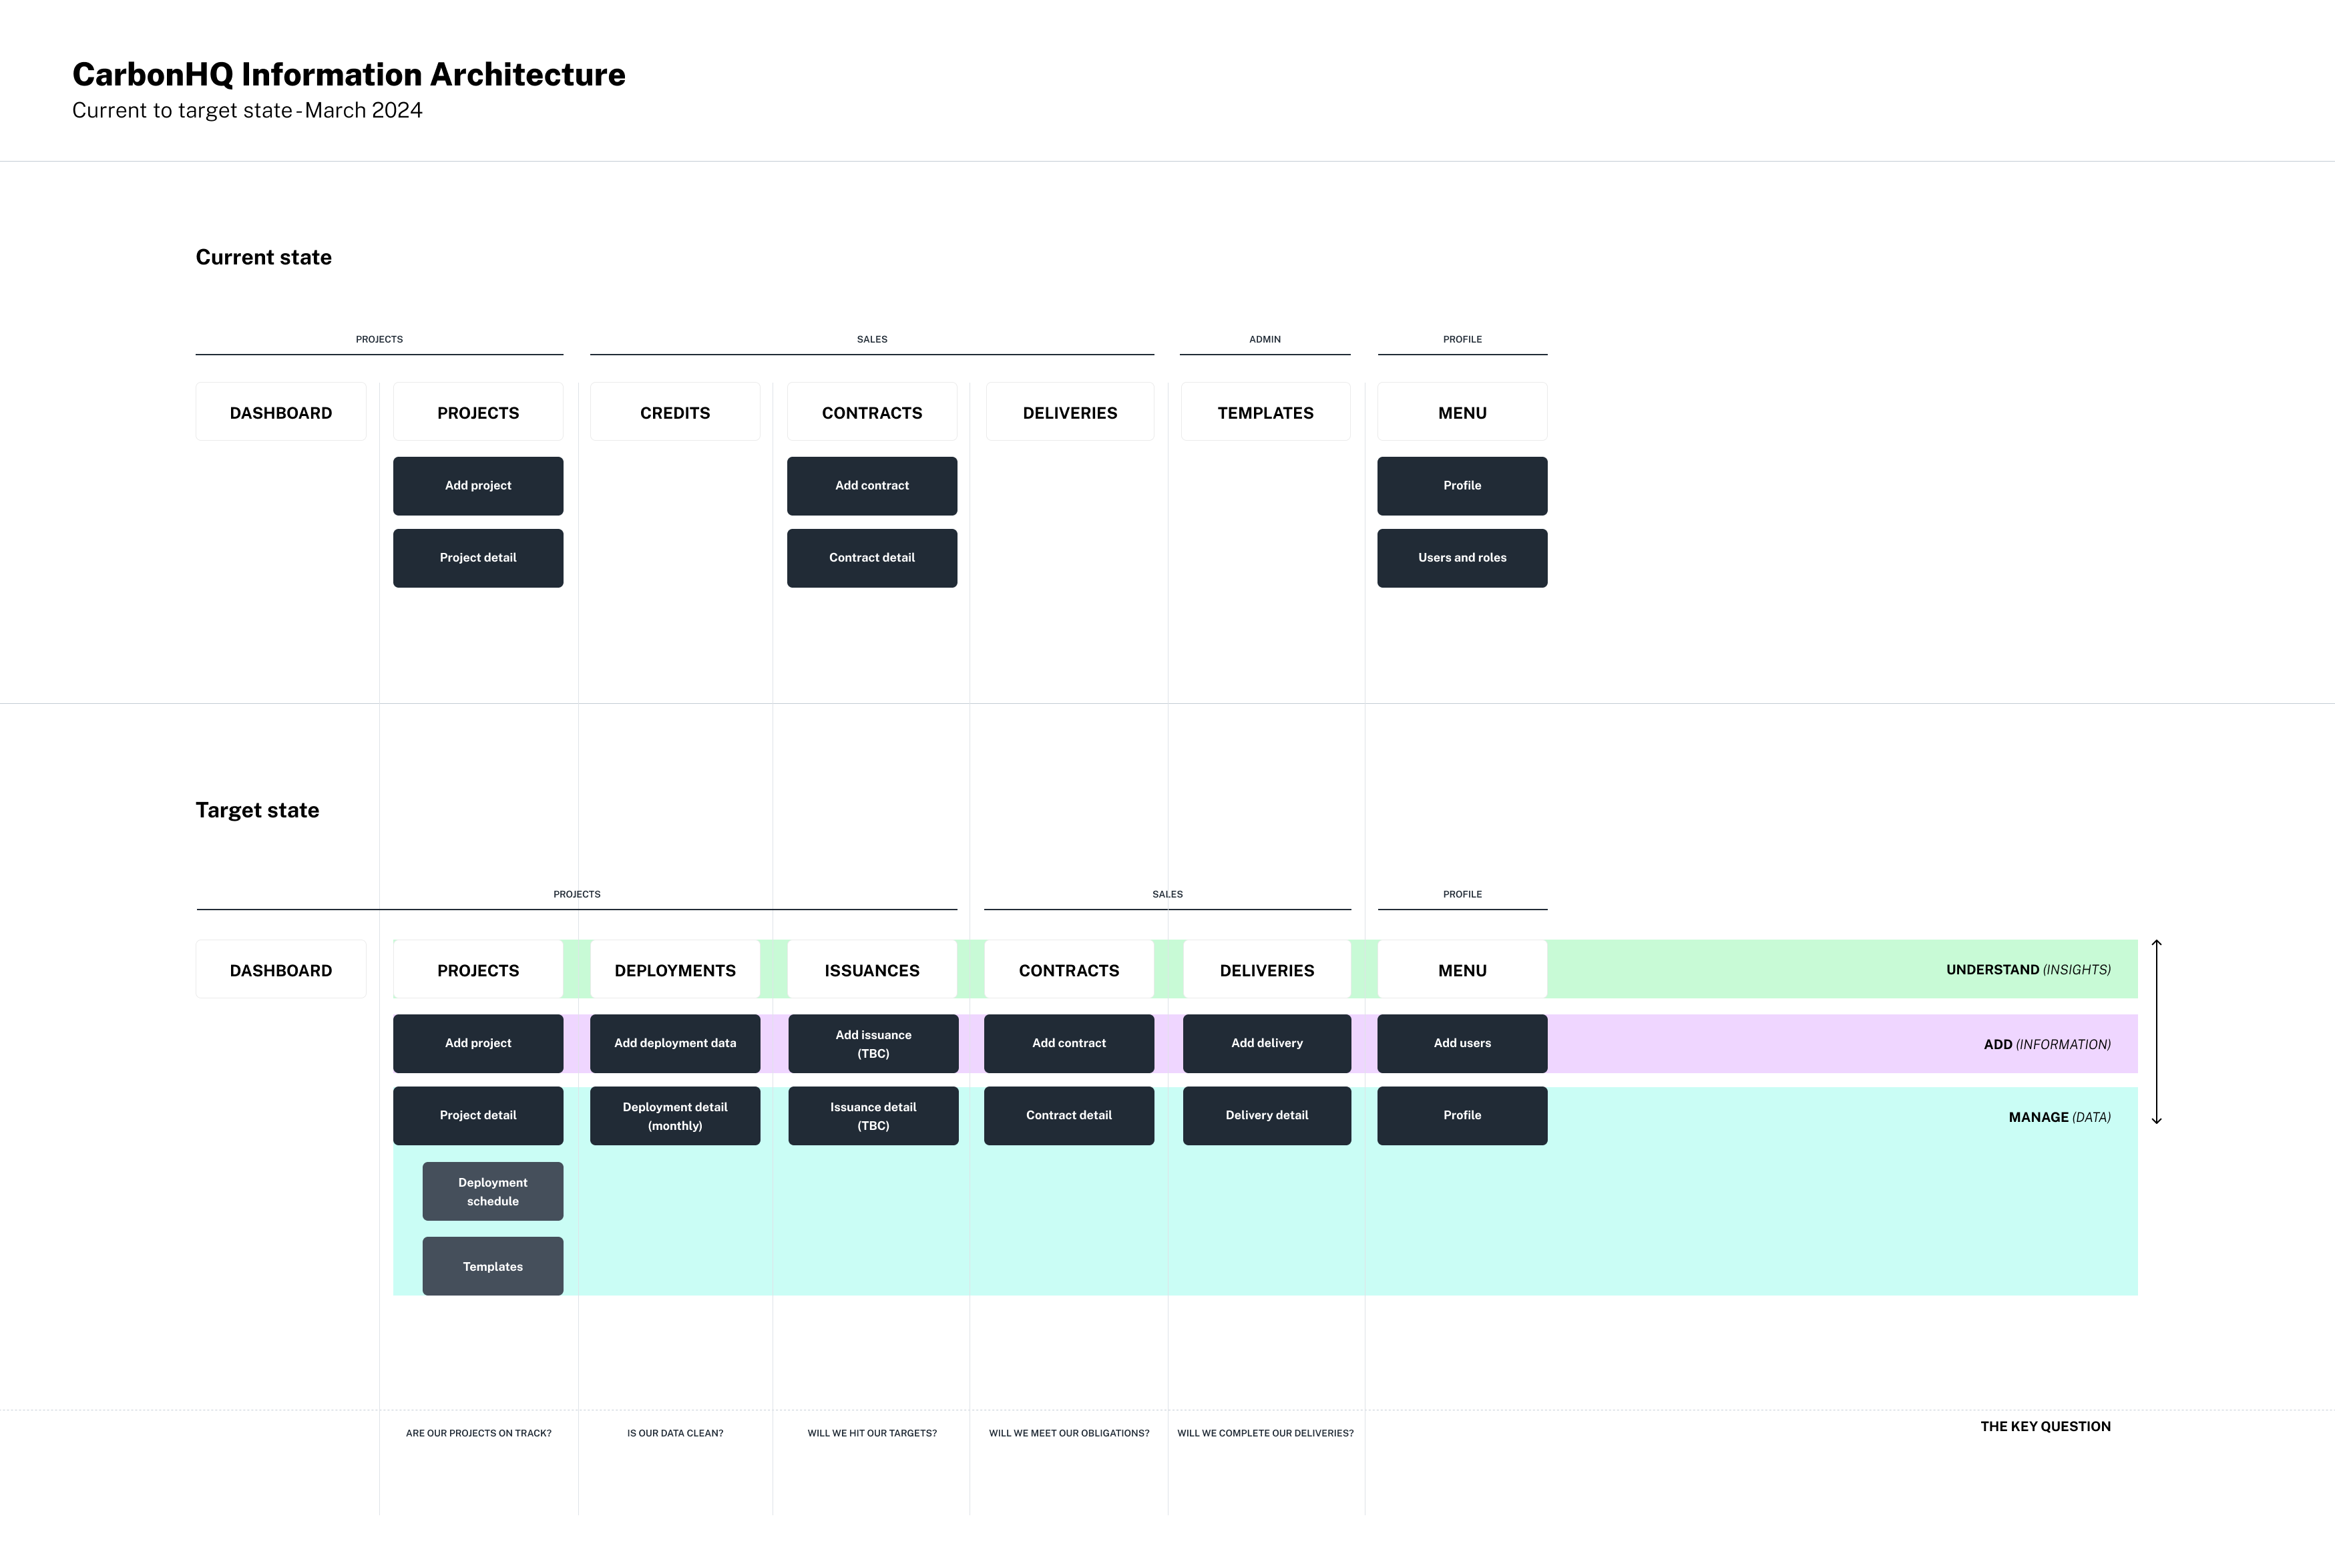2335x1568 pixels.
Task: Open the Deployment detail (monthly) card
Action: click(x=674, y=1116)
